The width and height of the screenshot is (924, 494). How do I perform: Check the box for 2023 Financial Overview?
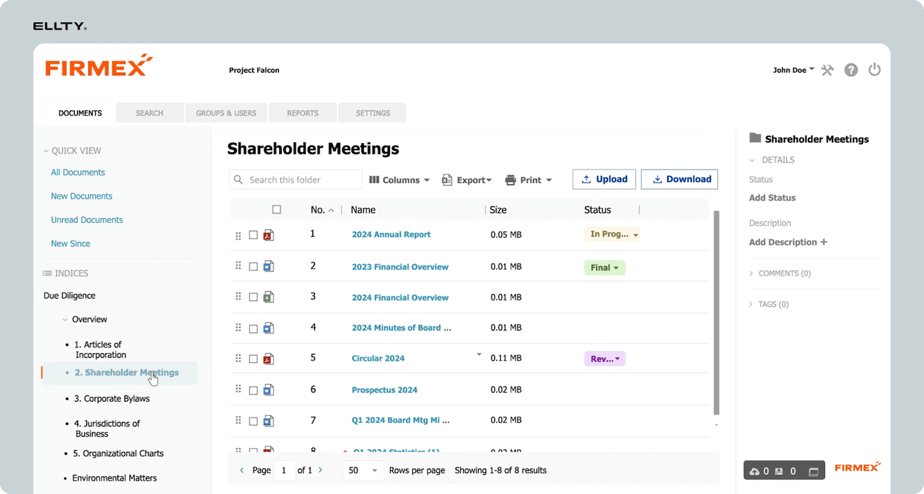click(253, 267)
